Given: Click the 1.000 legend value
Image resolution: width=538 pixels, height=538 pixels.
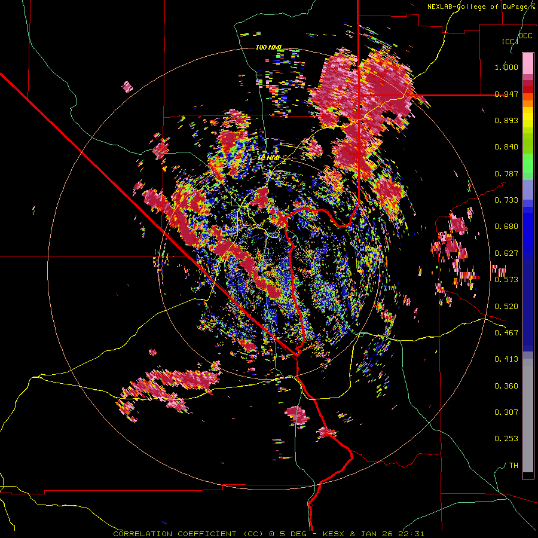Looking at the screenshot, I should pyautogui.click(x=506, y=67).
